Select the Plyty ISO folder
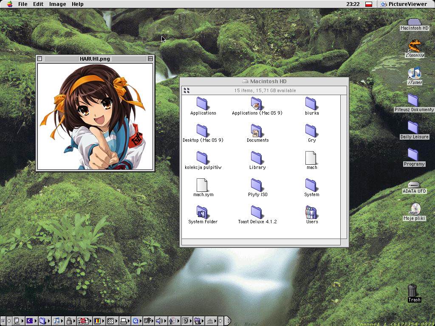 (257, 187)
